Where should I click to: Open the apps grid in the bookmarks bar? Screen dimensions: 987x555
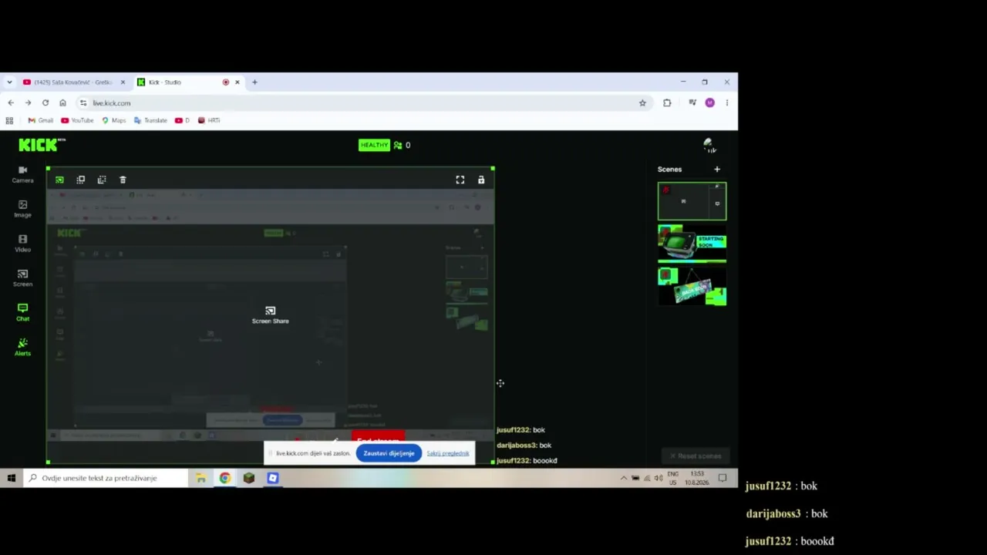tap(9, 120)
